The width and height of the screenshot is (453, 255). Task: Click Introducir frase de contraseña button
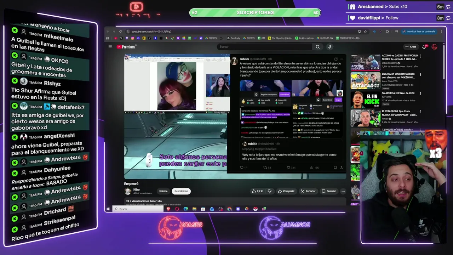tap(419, 32)
